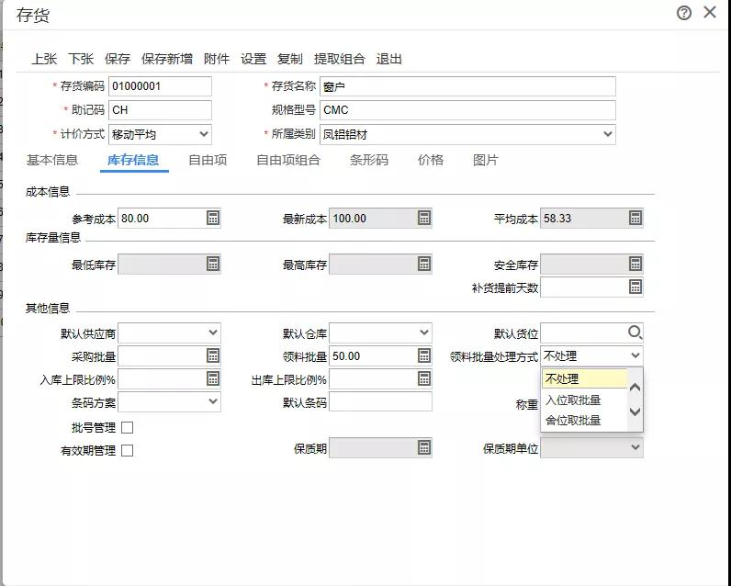
Task: Open calculator for 参考成本 field
Action: (212, 218)
